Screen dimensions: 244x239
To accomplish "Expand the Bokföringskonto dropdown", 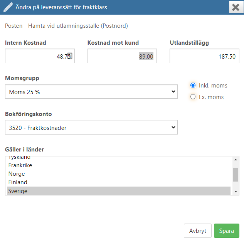I will tap(91, 127).
